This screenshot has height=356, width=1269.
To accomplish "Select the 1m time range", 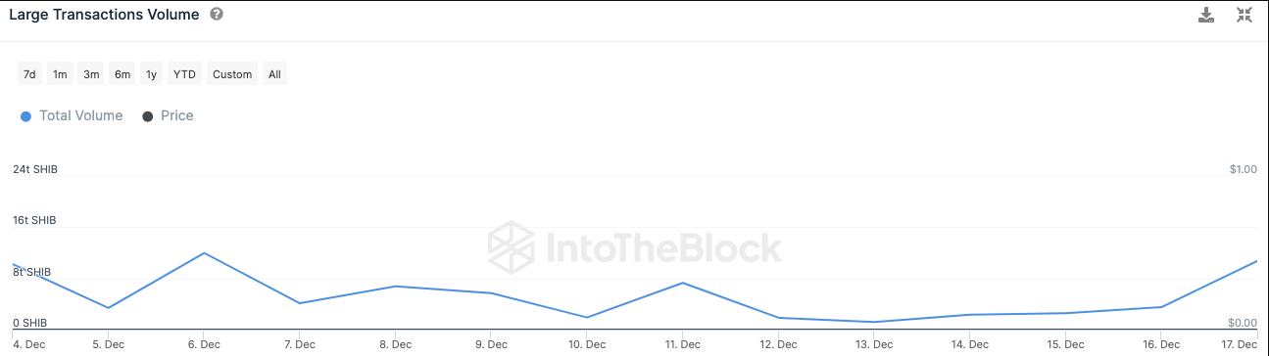I will pyautogui.click(x=60, y=74).
